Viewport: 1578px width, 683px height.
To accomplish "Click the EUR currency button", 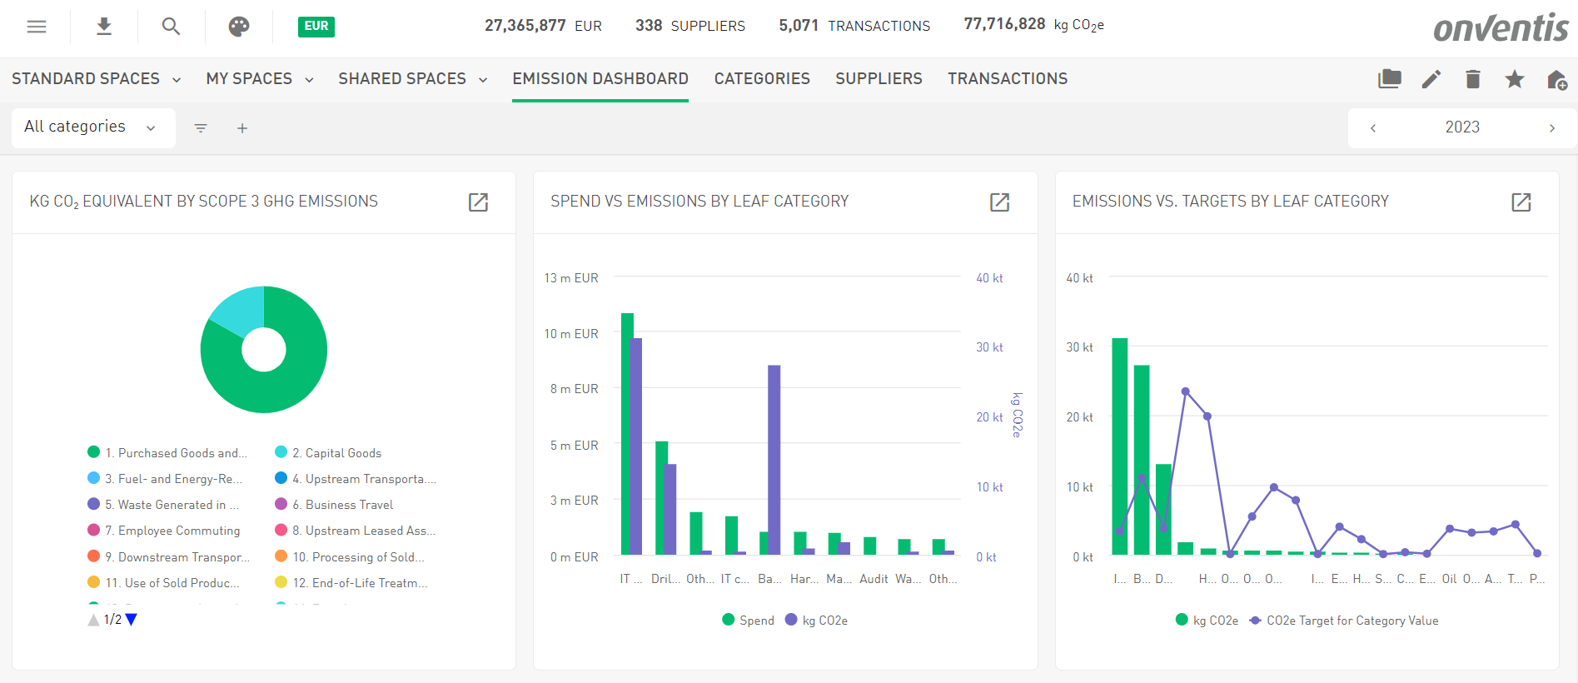I will 316,27.
